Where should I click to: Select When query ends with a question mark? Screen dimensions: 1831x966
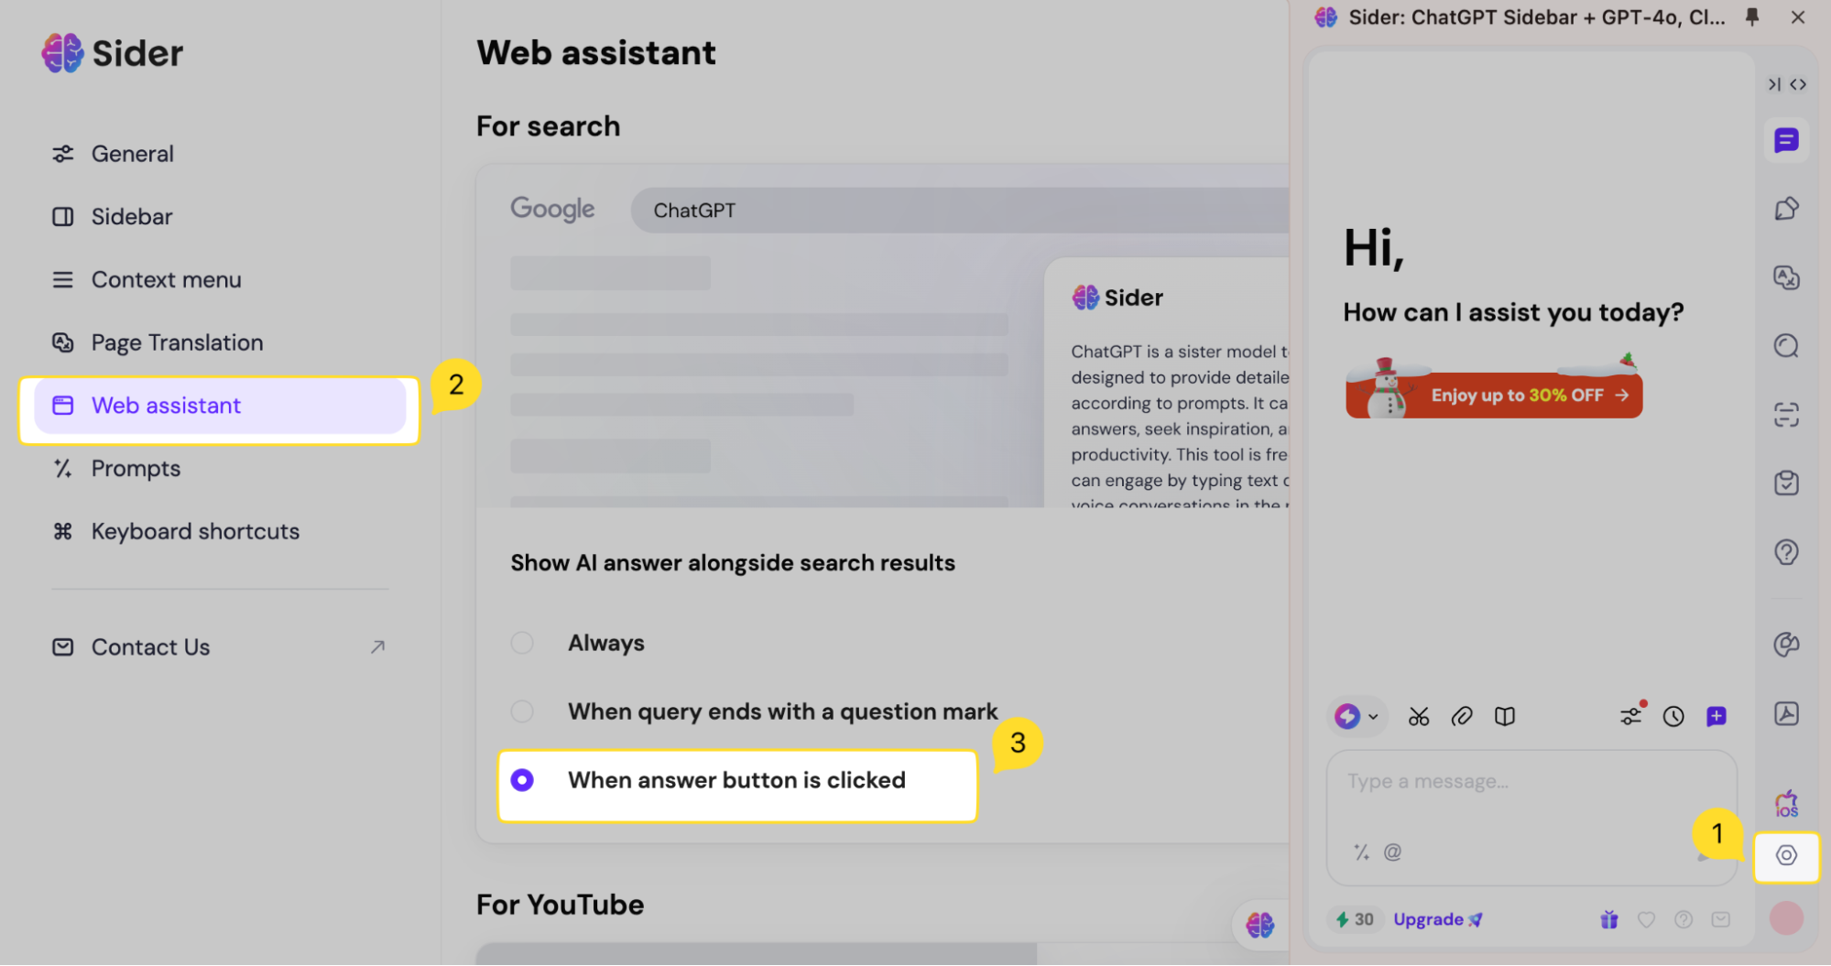click(522, 711)
